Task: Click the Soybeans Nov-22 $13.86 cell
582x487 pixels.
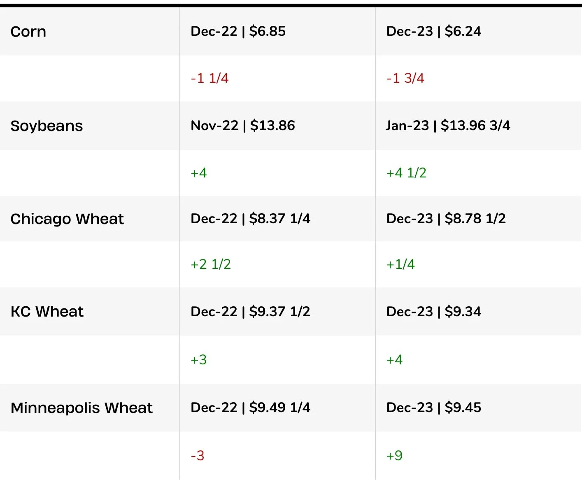Action: 243,126
